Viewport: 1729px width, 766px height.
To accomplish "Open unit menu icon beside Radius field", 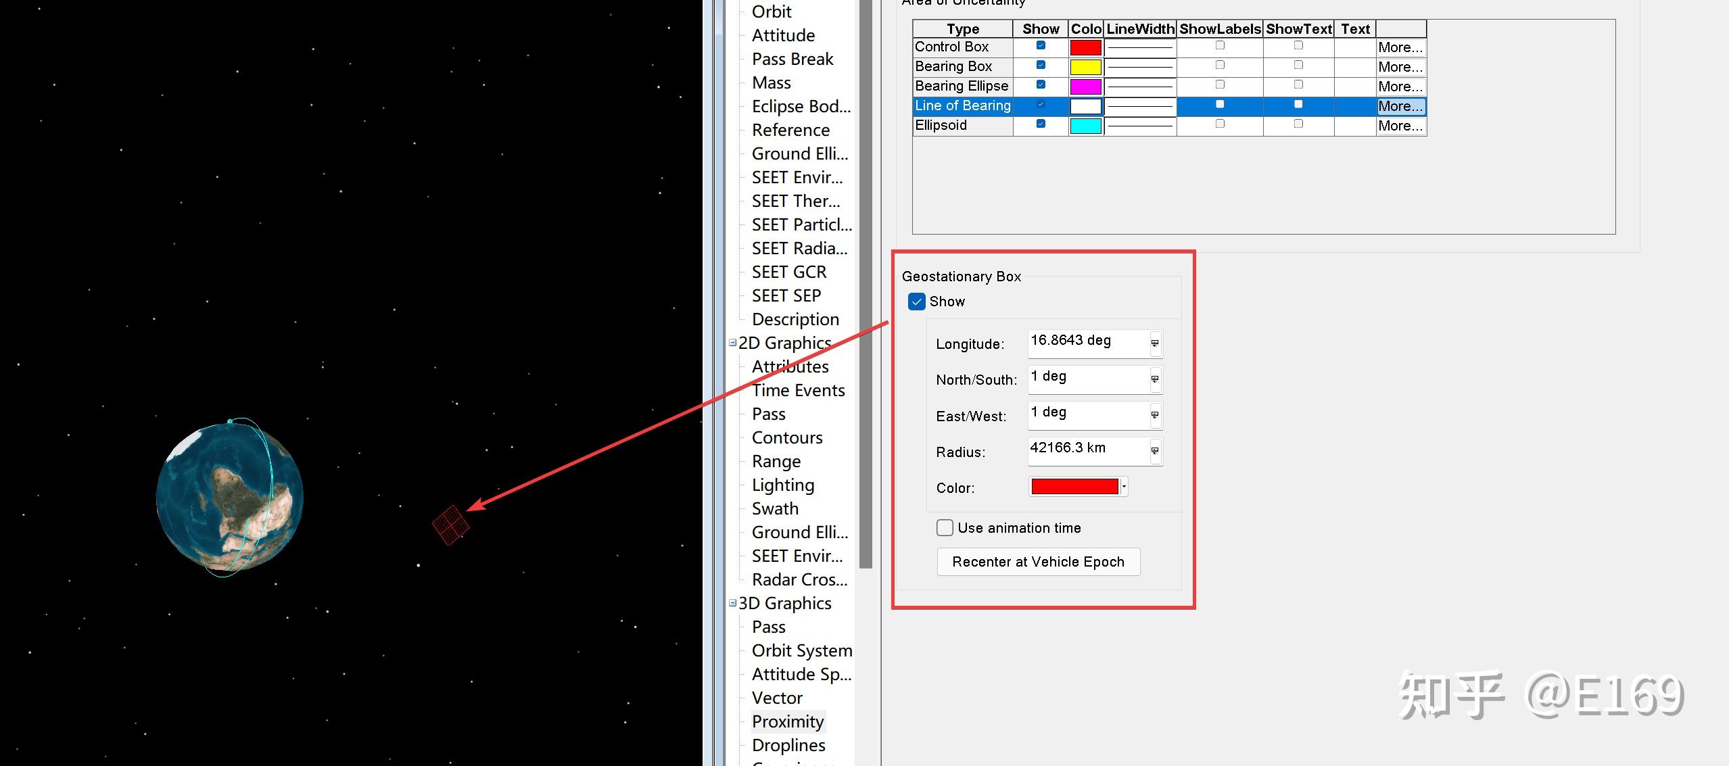I will click(x=1155, y=451).
